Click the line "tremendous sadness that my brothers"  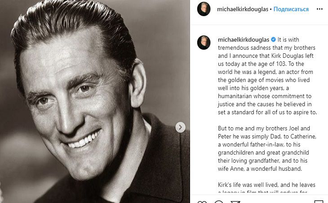[266, 48]
